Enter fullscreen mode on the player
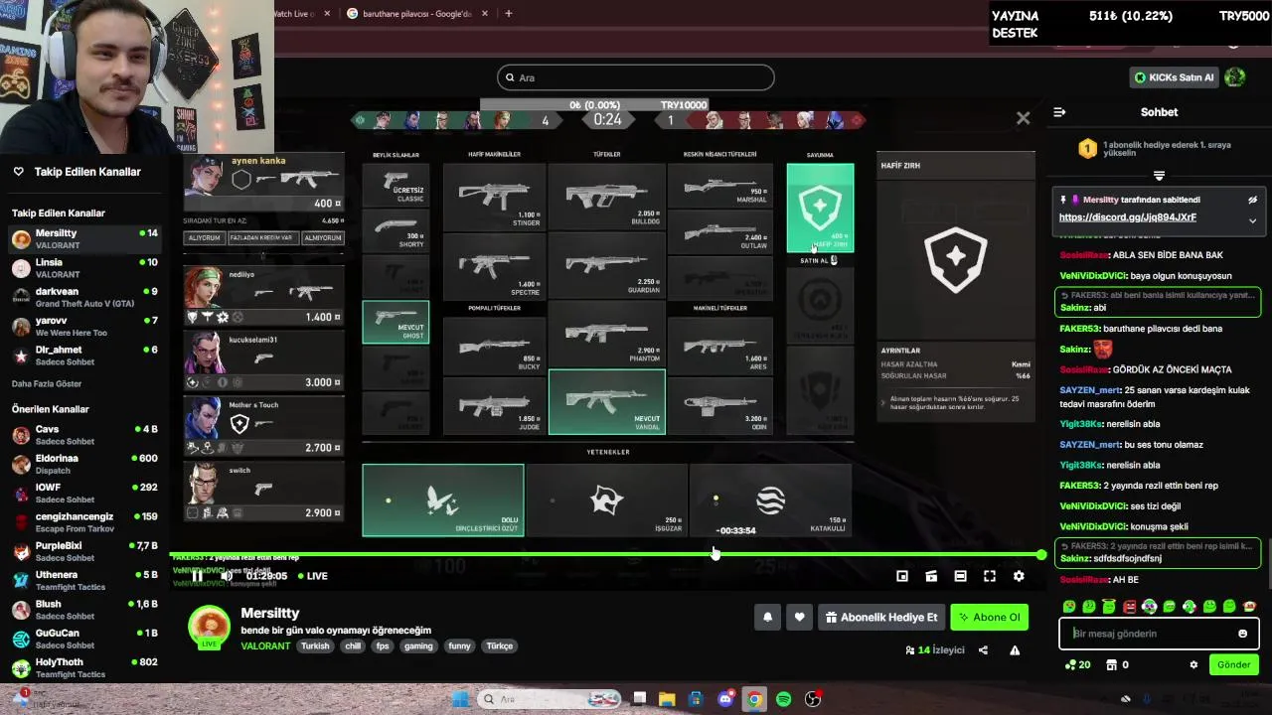 click(x=990, y=576)
